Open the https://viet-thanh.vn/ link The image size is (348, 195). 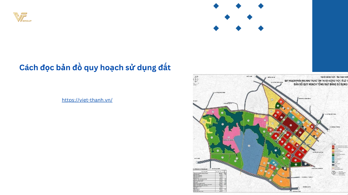pyautogui.click(x=87, y=100)
